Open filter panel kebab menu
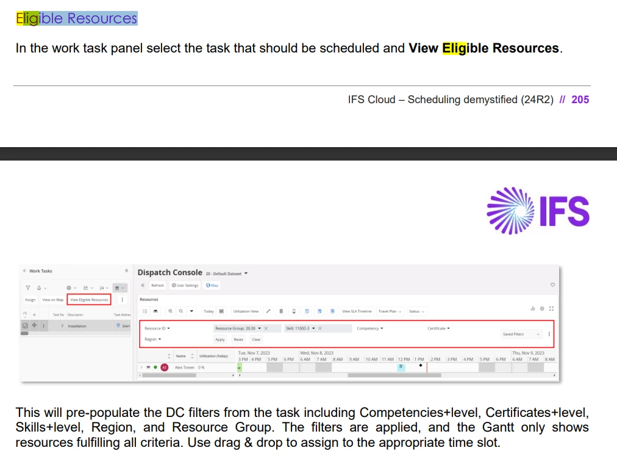 [x=549, y=334]
